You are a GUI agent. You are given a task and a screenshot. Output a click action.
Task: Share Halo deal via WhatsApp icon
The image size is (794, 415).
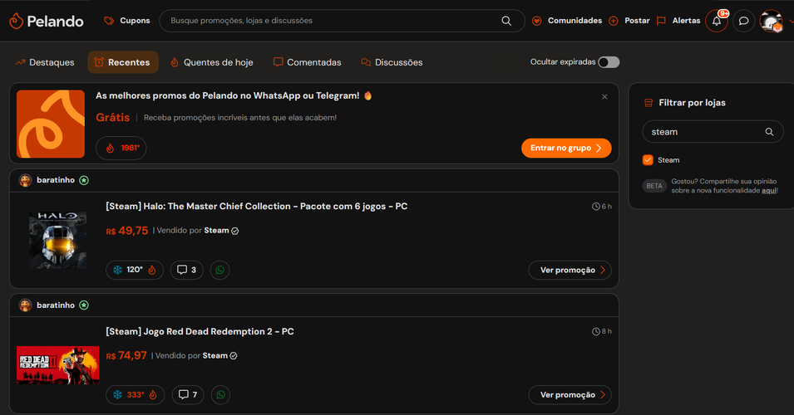click(219, 270)
